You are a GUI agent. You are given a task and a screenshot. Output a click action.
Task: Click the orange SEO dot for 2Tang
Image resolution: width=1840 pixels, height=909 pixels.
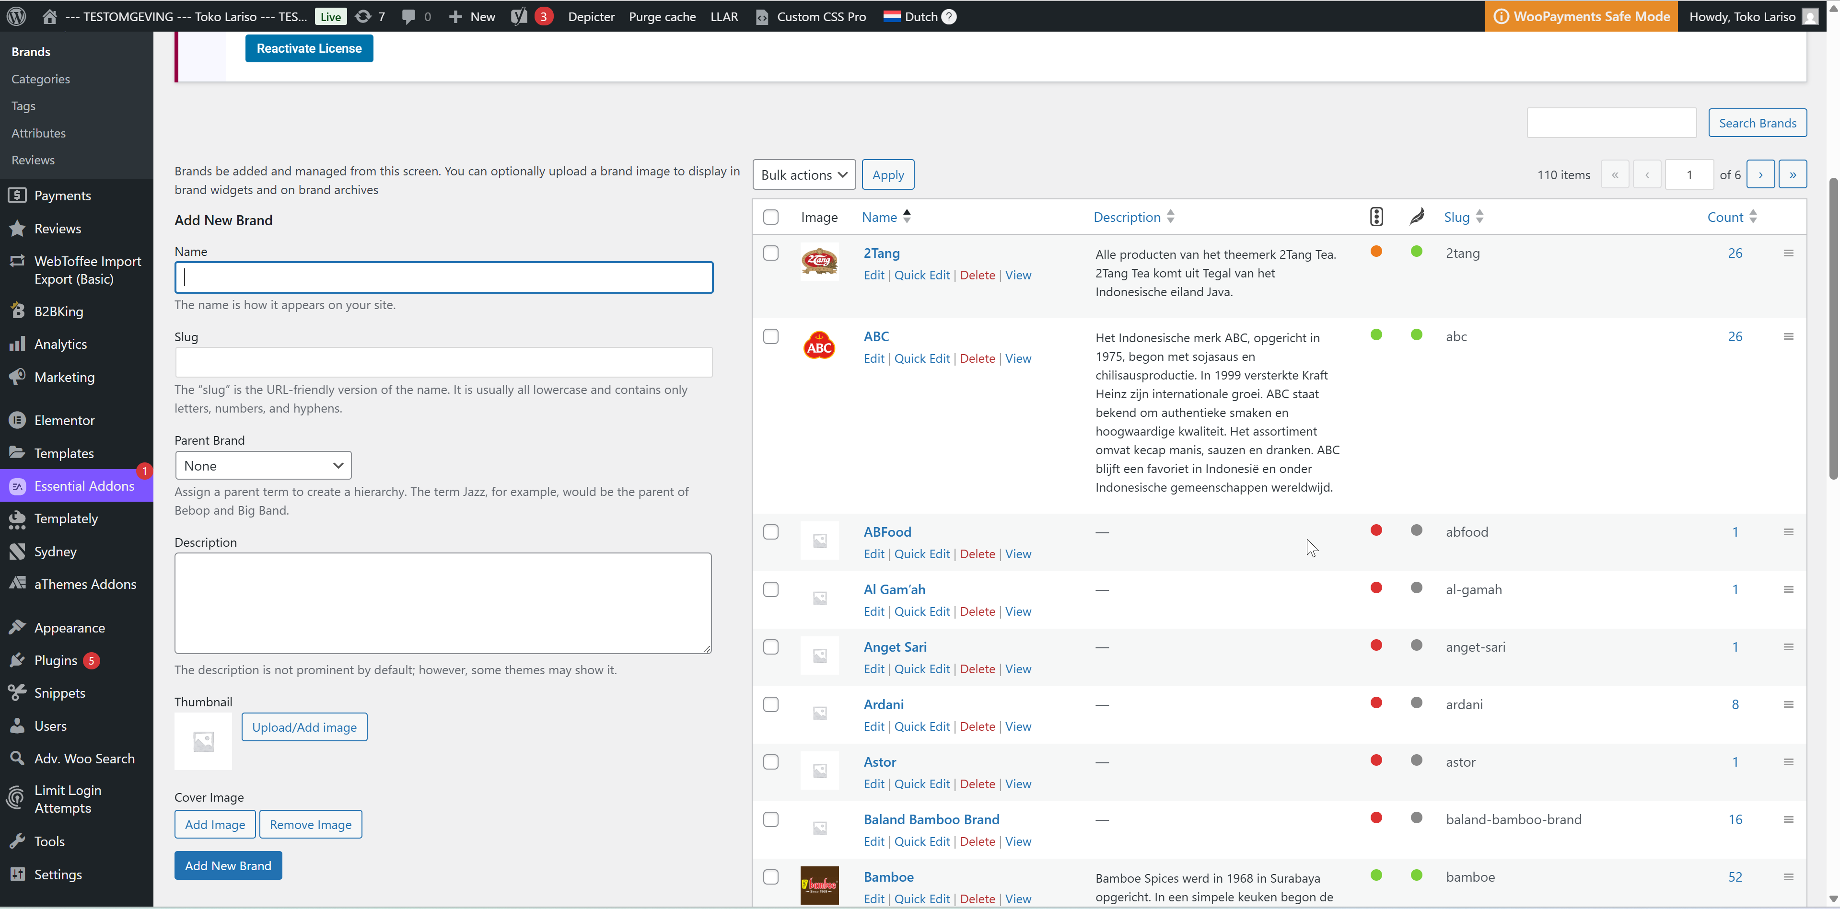pyautogui.click(x=1376, y=252)
